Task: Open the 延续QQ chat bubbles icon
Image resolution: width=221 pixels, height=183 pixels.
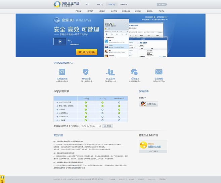Action: 134,72
